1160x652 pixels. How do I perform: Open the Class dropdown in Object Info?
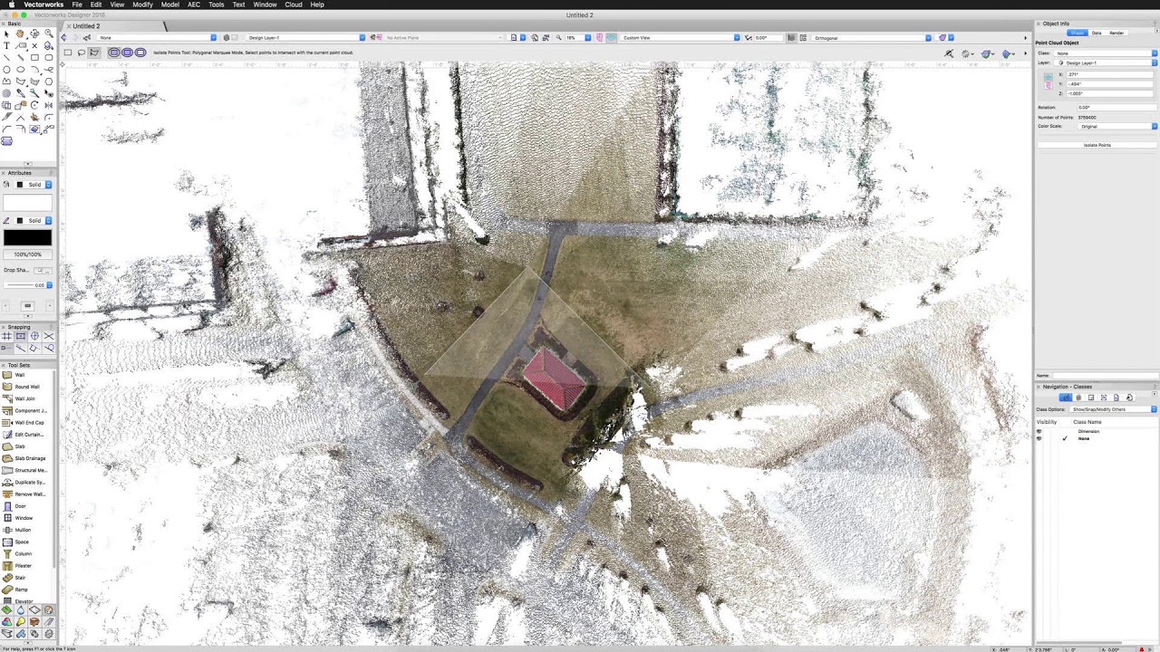[x=1106, y=53]
